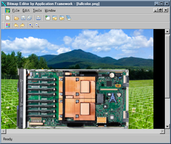171x144 pixels.
Task: Click the Redo arrow icon
Action: [x=22, y=26]
